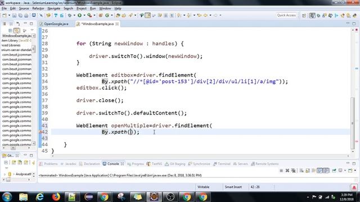This screenshot has width=360, height=202.
Task: Select the Remote Systems view tab
Action: click(x=264, y=164)
